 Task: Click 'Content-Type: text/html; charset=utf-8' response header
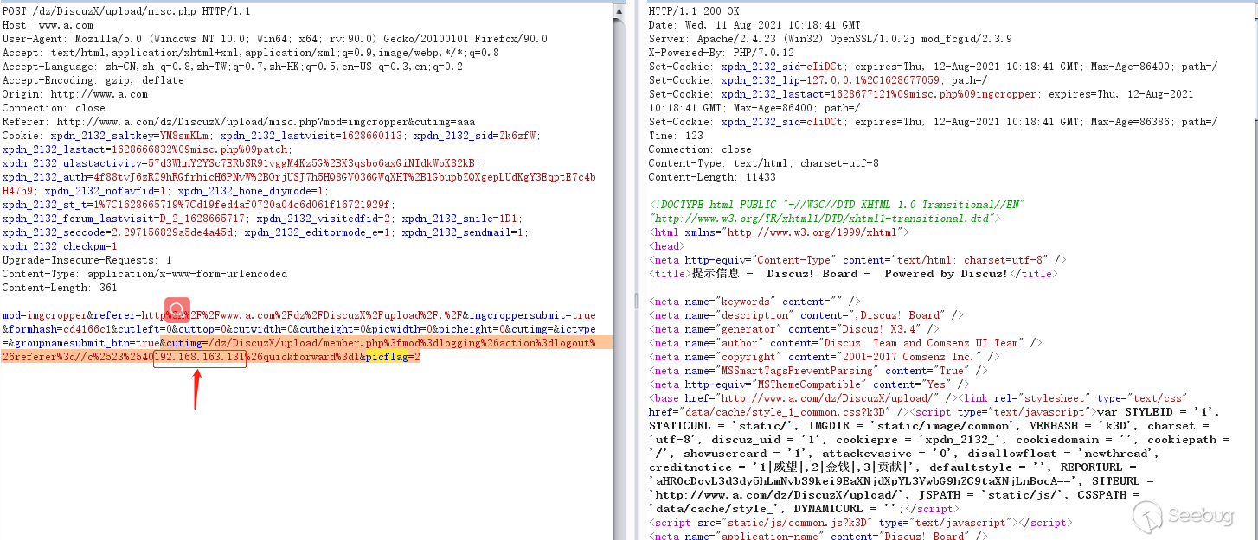click(x=763, y=163)
